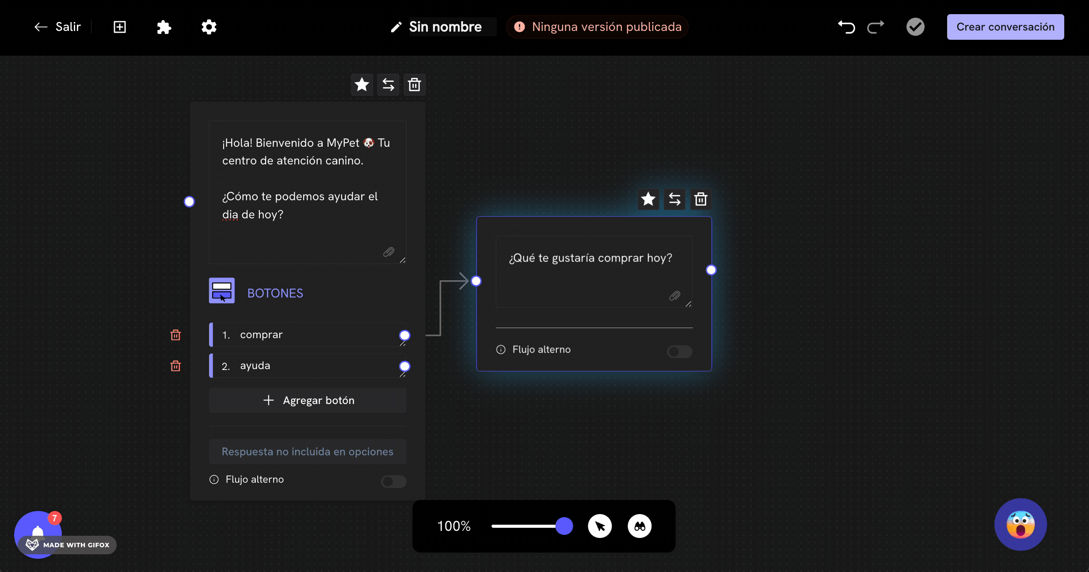Click the 'Sin nombre' title field

point(445,27)
